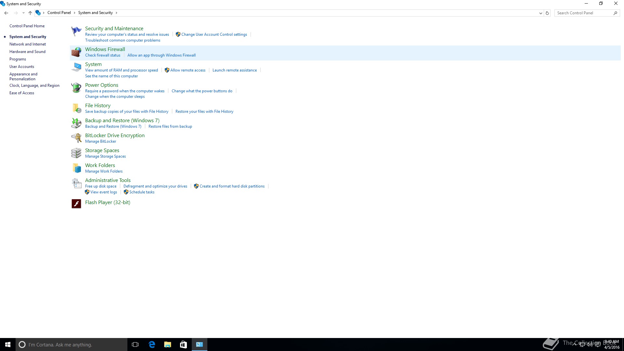Image resolution: width=624 pixels, height=351 pixels.
Task: Click the Work Folders icon
Action: (x=76, y=168)
